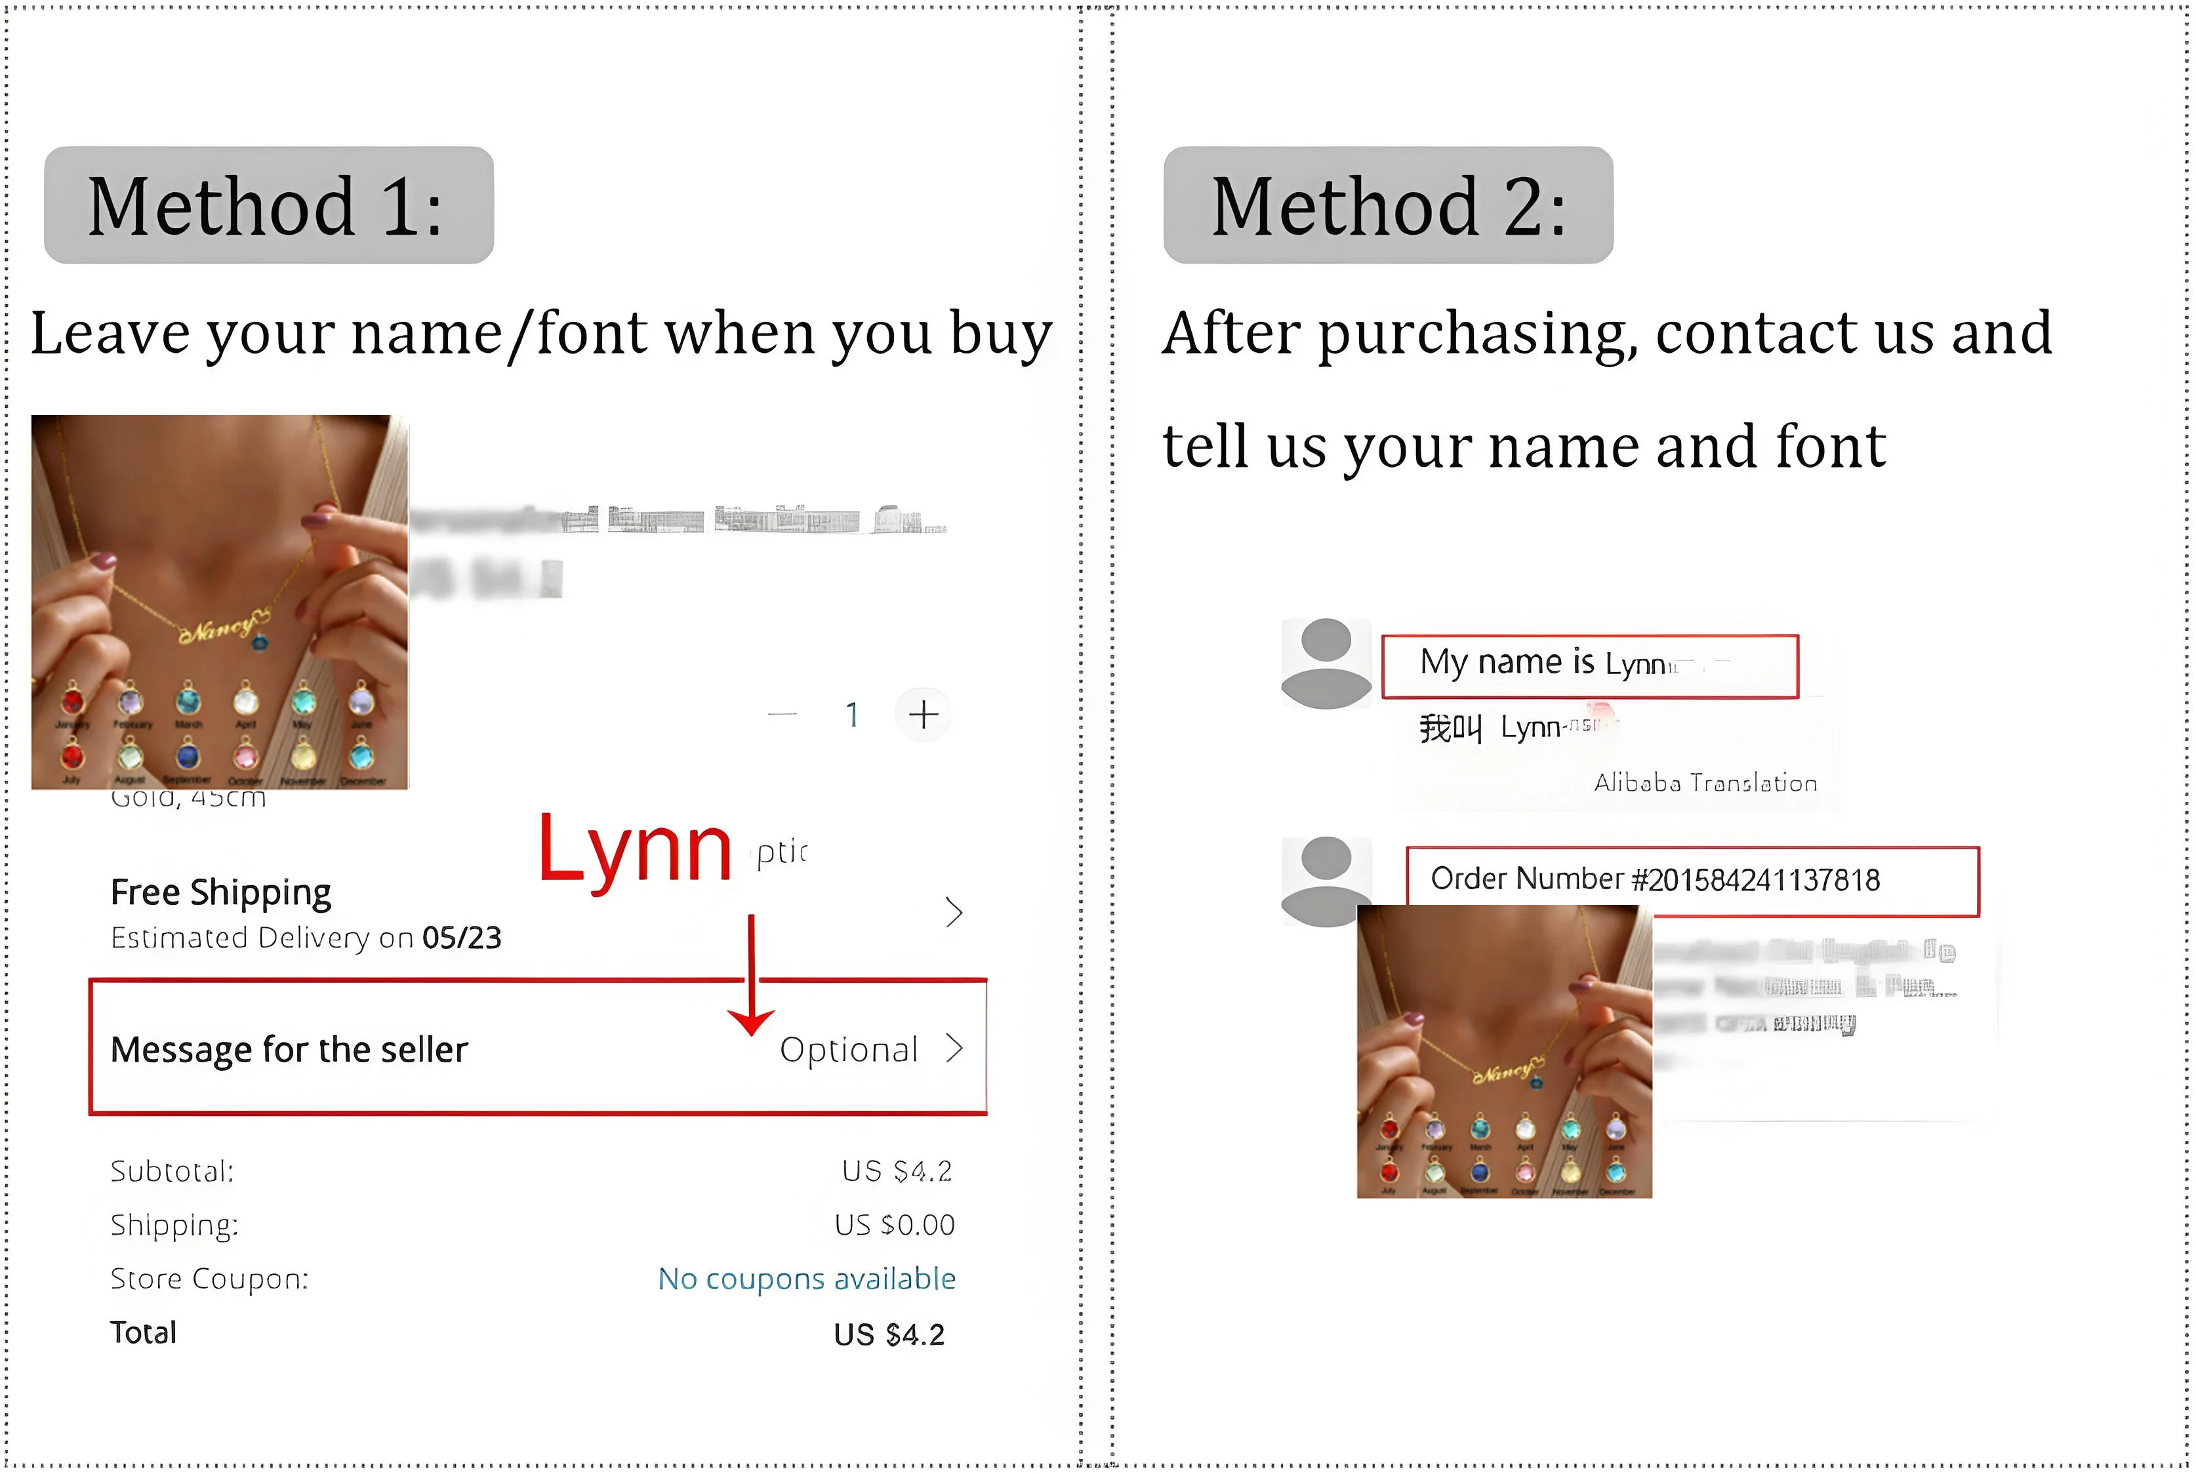Click the Method 1 heading label
Image resolution: width=2196 pixels, height=1474 pixels.
click(269, 205)
